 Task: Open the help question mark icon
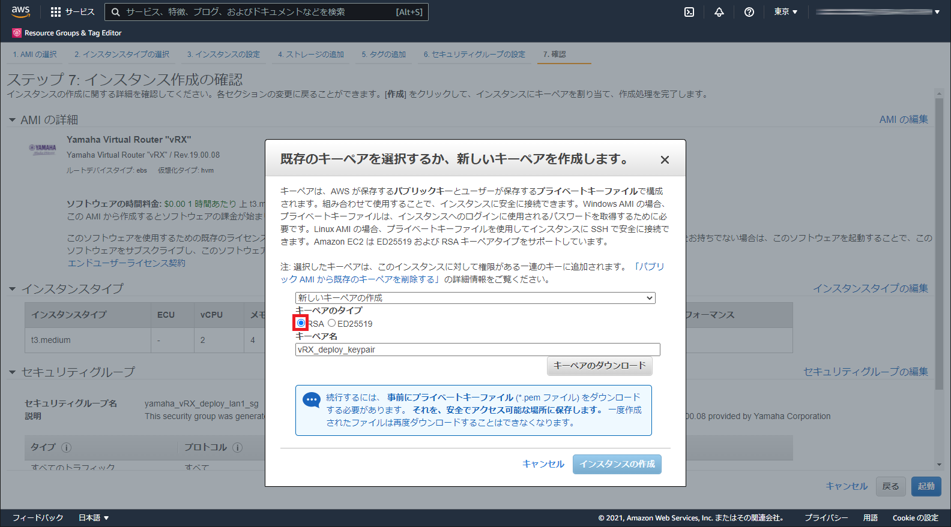(749, 12)
